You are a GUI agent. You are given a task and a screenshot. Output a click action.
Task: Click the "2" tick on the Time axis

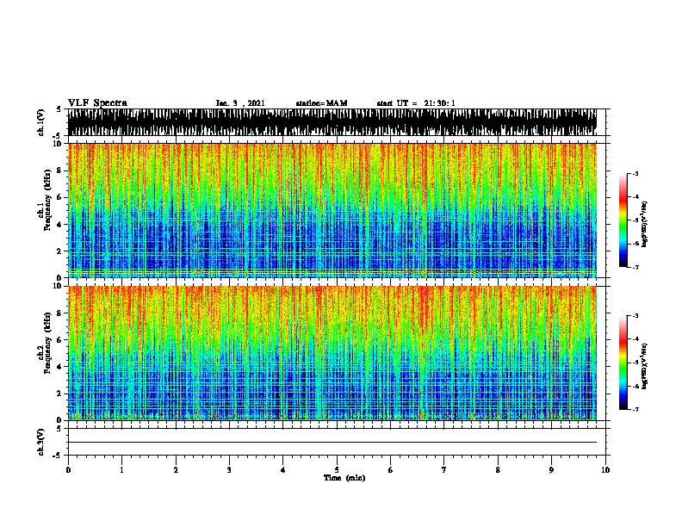point(176,470)
